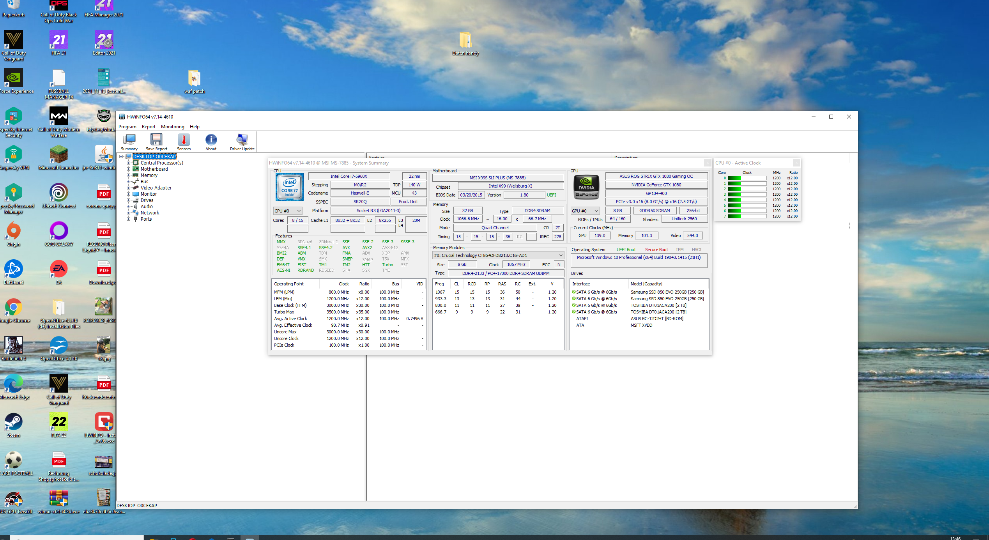Select the Video Adapter tree node
Image resolution: width=989 pixels, height=540 pixels.
(156, 188)
